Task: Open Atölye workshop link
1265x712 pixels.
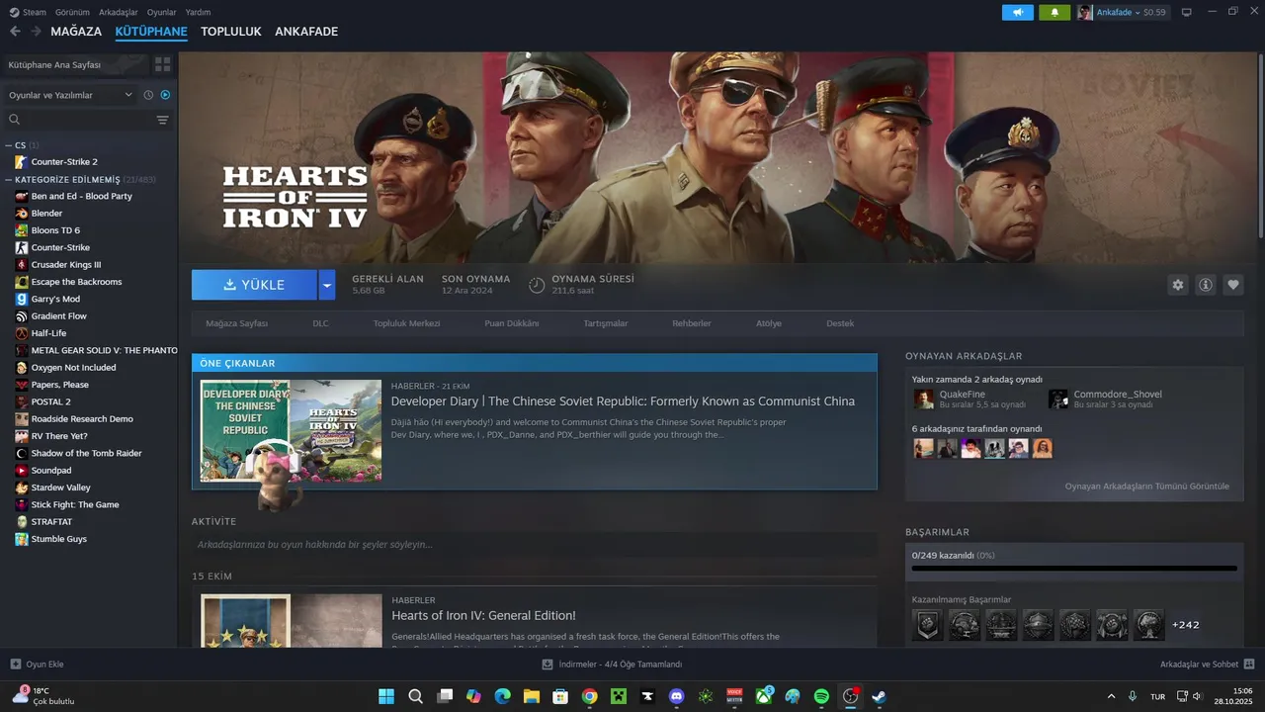Action: (x=769, y=323)
